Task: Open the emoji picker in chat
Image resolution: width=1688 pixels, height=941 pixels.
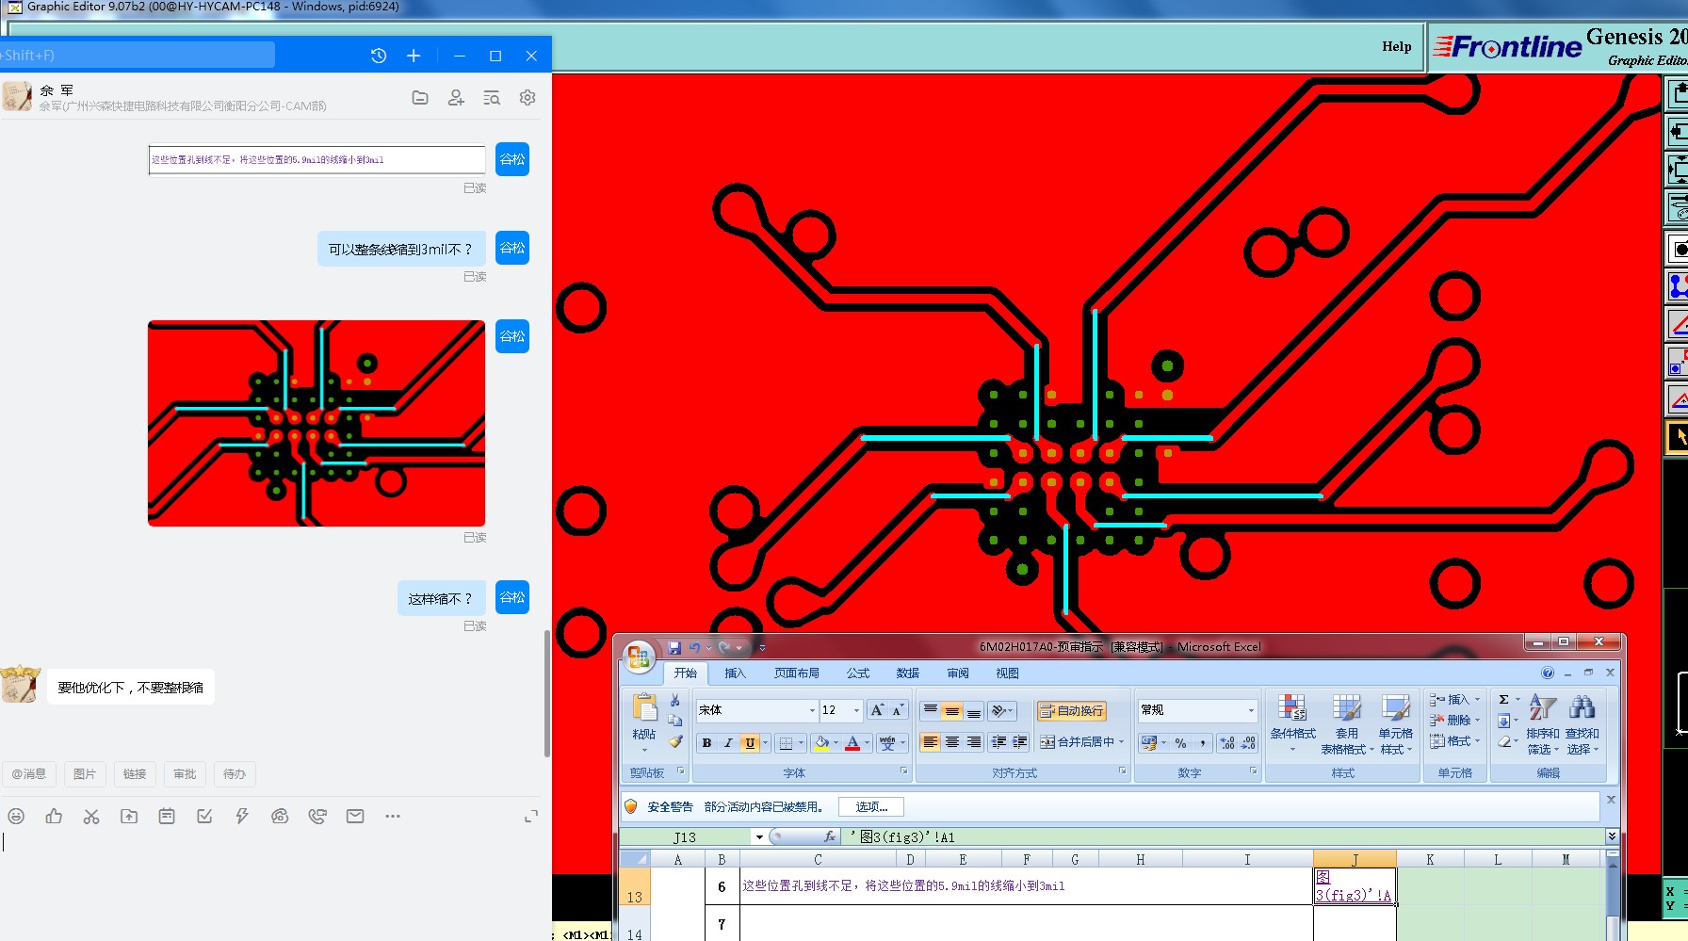Action: [x=16, y=817]
